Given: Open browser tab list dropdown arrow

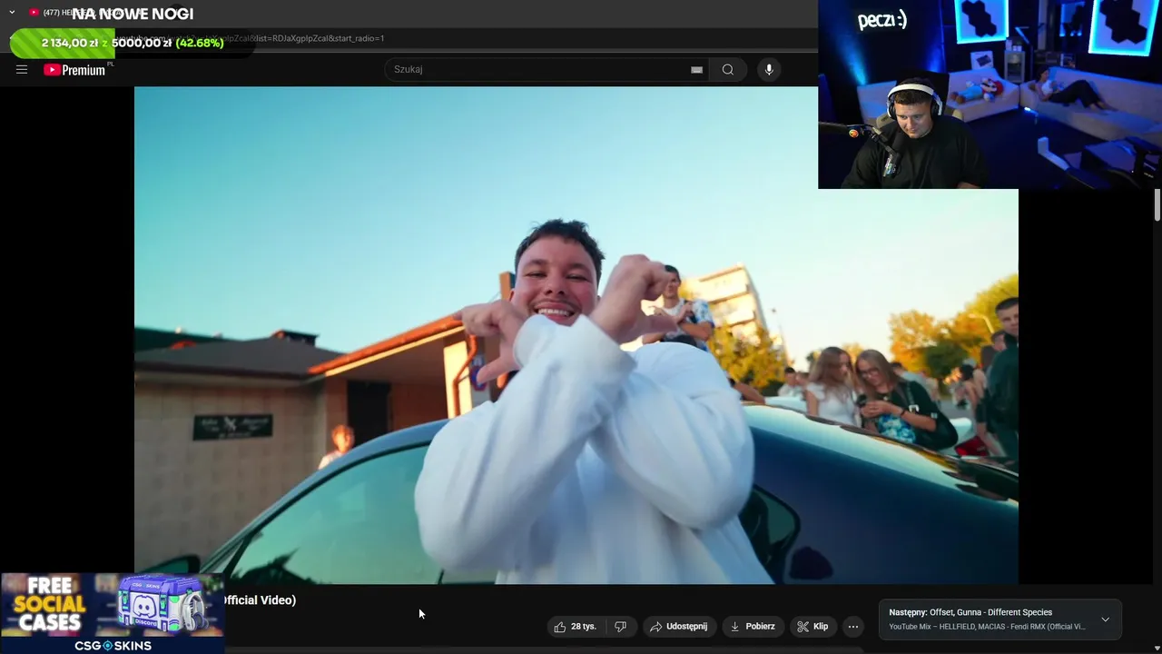Looking at the screenshot, I should tap(12, 13).
